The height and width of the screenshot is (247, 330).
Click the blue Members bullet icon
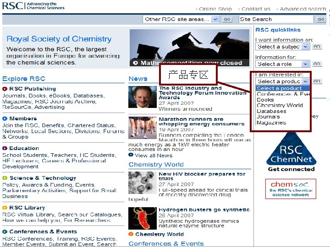click(x=5, y=118)
